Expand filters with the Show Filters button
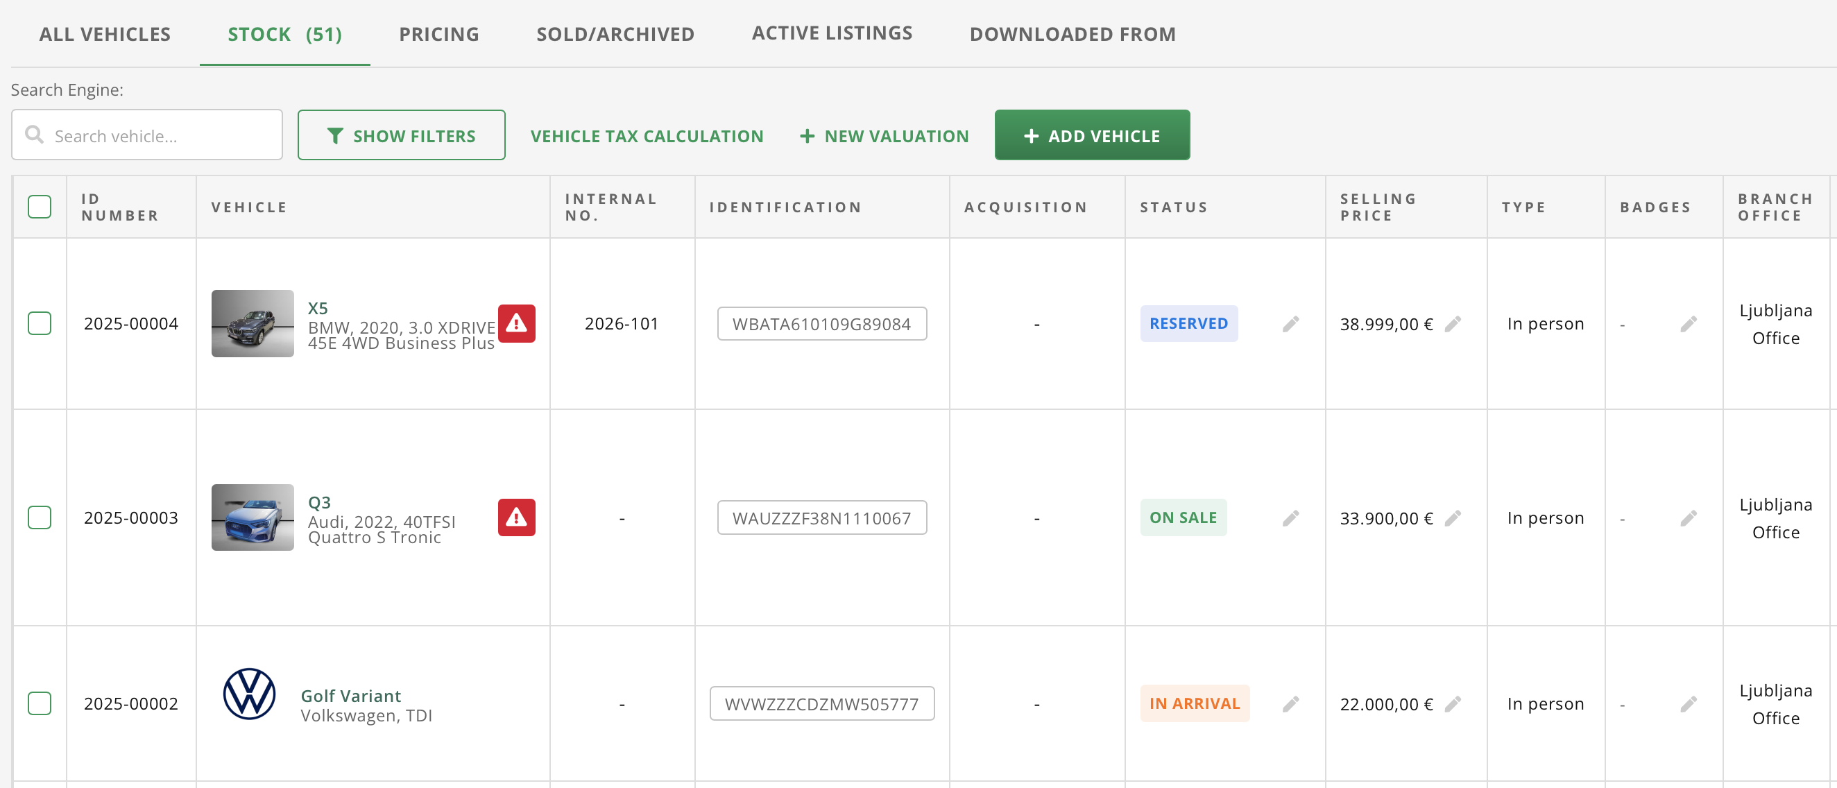Screen dimensions: 1837x788 tap(401, 135)
